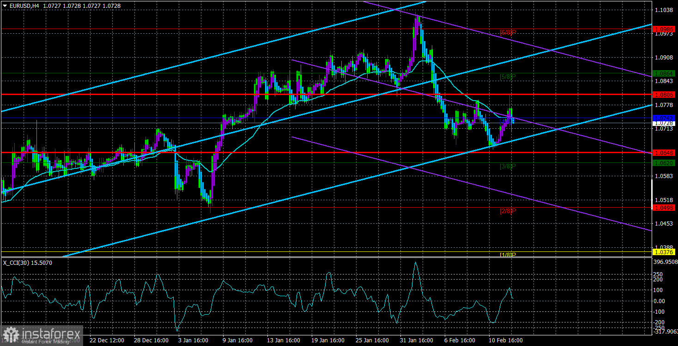Select the [5/8]P Murray level label

pyautogui.click(x=508, y=77)
